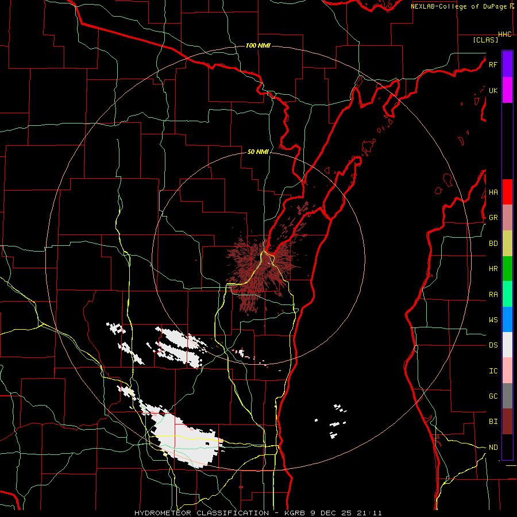Click the BD legend label
This screenshot has height=517, width=517.
pos(493,244)
